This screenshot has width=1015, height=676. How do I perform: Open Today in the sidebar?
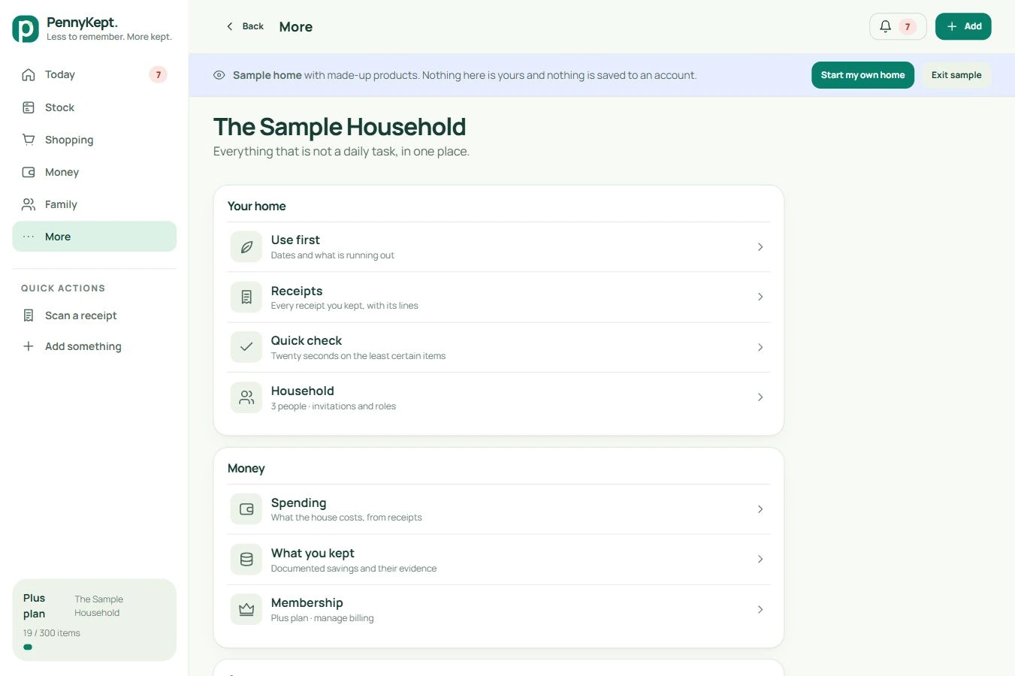95,74
